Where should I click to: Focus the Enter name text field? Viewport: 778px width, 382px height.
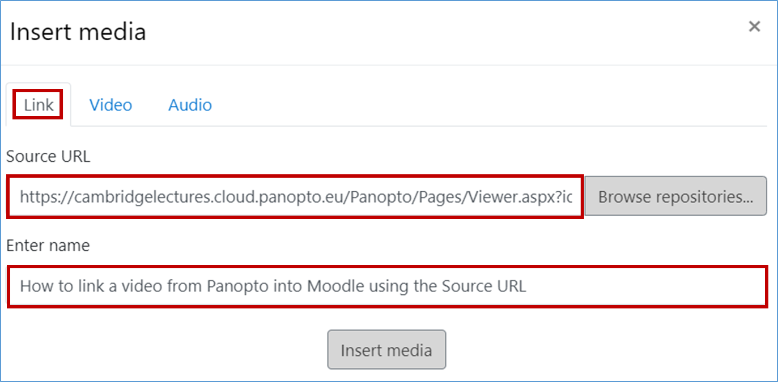[388, 286]
